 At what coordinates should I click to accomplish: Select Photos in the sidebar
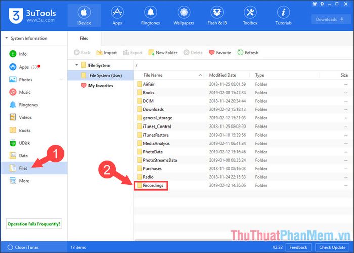(34, 80)
